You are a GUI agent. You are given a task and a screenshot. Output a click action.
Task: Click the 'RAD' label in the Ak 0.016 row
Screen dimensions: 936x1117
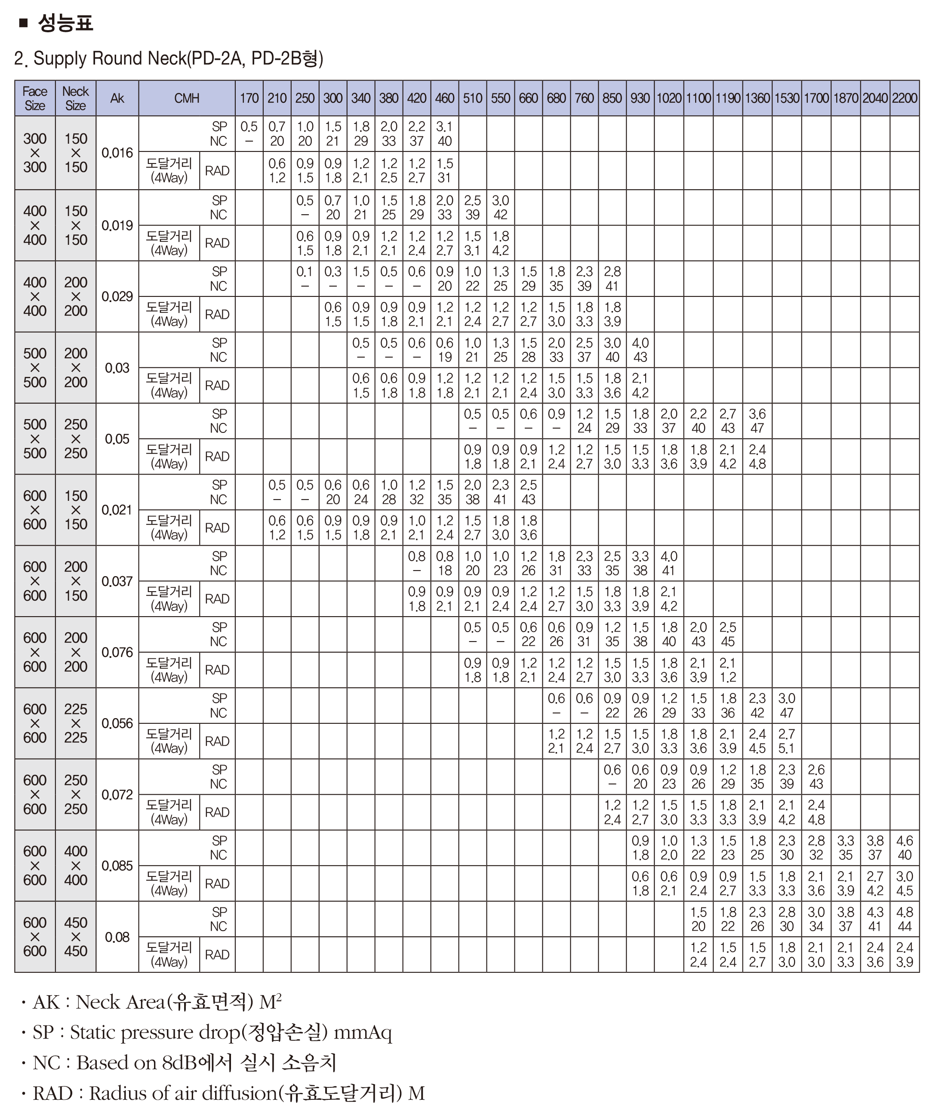coord(218,171)
